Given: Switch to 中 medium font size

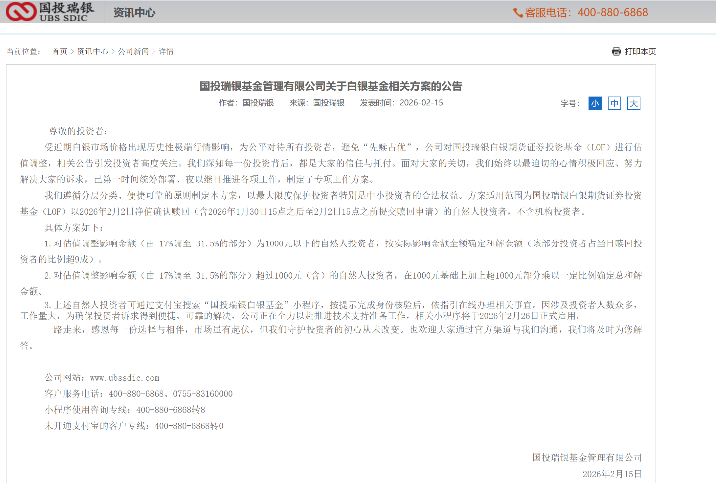Looking at the screenshot, I should point(614,103).
